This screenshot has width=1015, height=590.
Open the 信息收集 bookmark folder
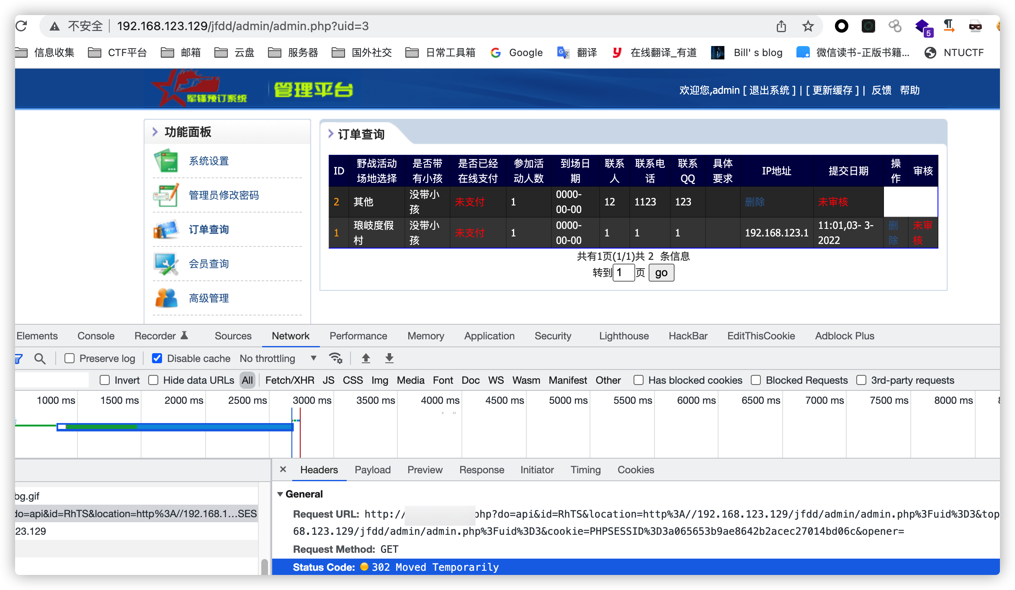45,52
